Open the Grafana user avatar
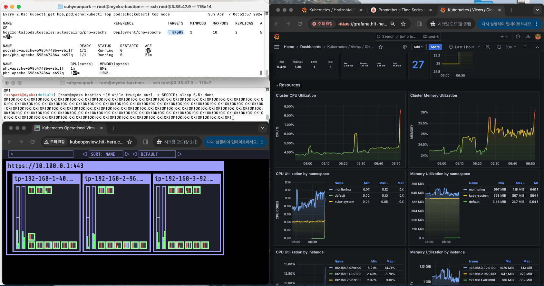Viewport: 544px width, 286px height. click(x=538, y=36)
